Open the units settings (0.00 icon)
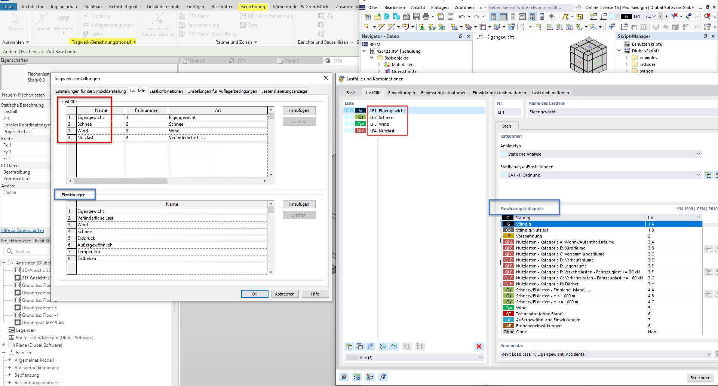This screenshot has height=386, width=718. point(357,377)
